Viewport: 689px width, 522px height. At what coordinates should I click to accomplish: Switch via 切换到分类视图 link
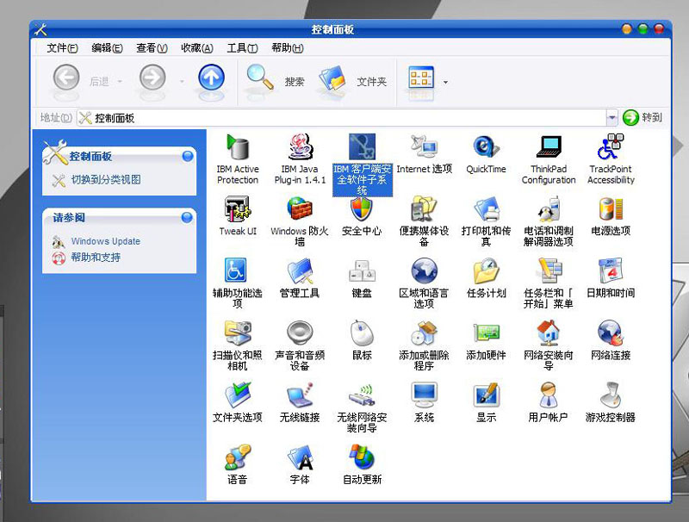(x=106, y=180)
